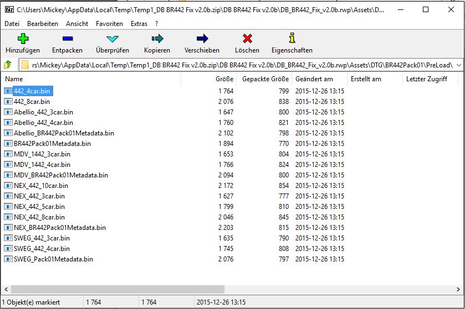The image size is (465, 309).
Task: Click the horizontal scrollbar thumb
Action: coord(117,289)
